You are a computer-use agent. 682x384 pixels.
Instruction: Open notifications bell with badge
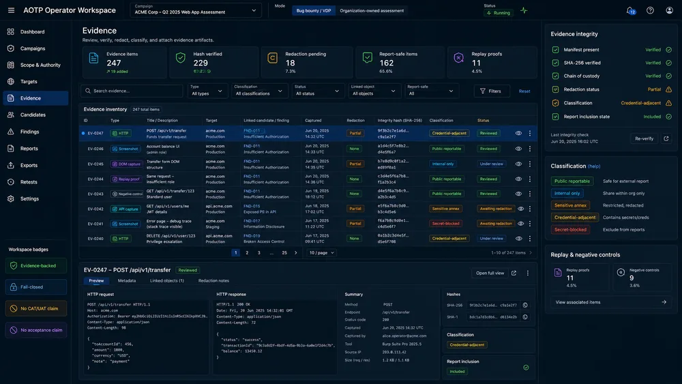(x=630, y=10)
